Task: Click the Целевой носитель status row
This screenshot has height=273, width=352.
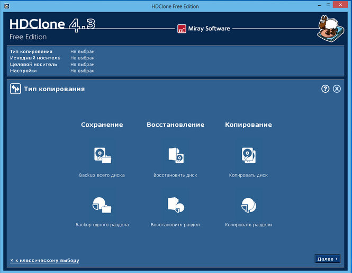Action: (x=52, y=64)
